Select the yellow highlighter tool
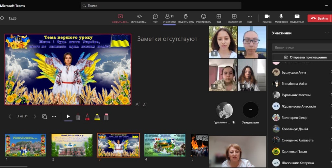The width and height of the screenshot is (332, 168). point(97,117)
